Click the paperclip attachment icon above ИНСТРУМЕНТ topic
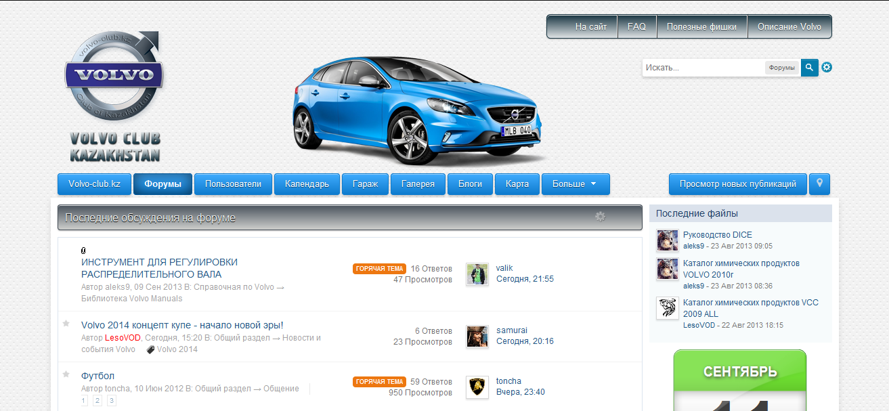The height and width of the screenshot is (411, 889). [x=83, y=251]
